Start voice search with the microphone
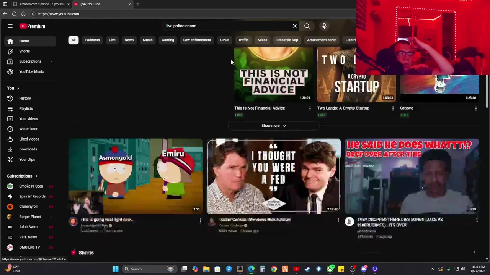Screen dimensions: 490x275 324,26
